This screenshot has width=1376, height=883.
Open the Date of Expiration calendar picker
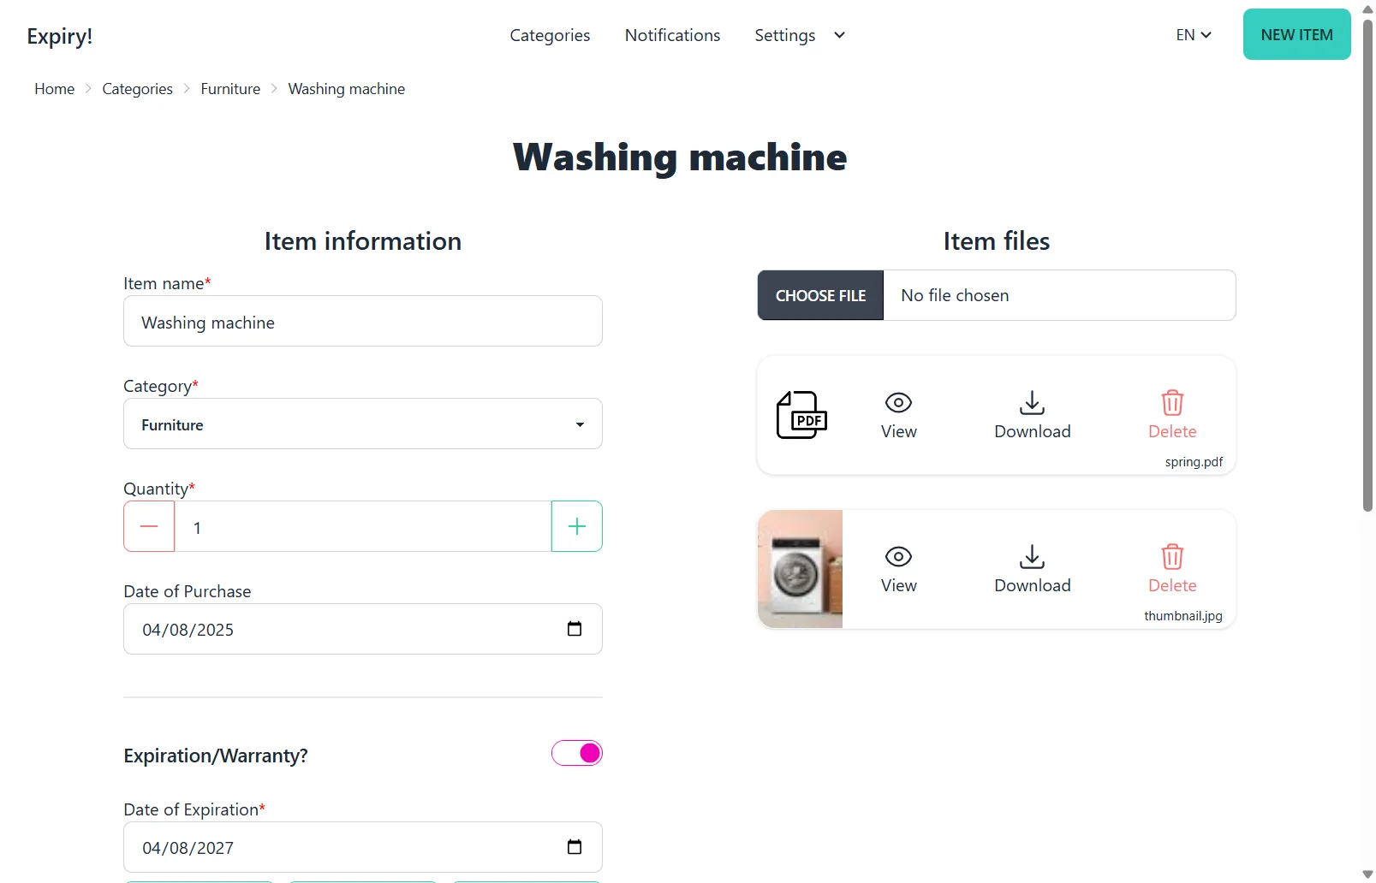click(x=574, y=847)
